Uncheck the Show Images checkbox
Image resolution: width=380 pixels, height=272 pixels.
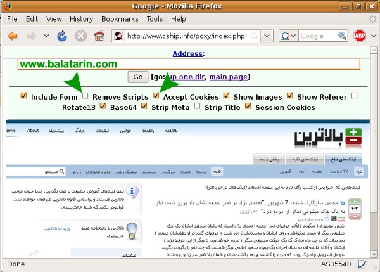226,96
